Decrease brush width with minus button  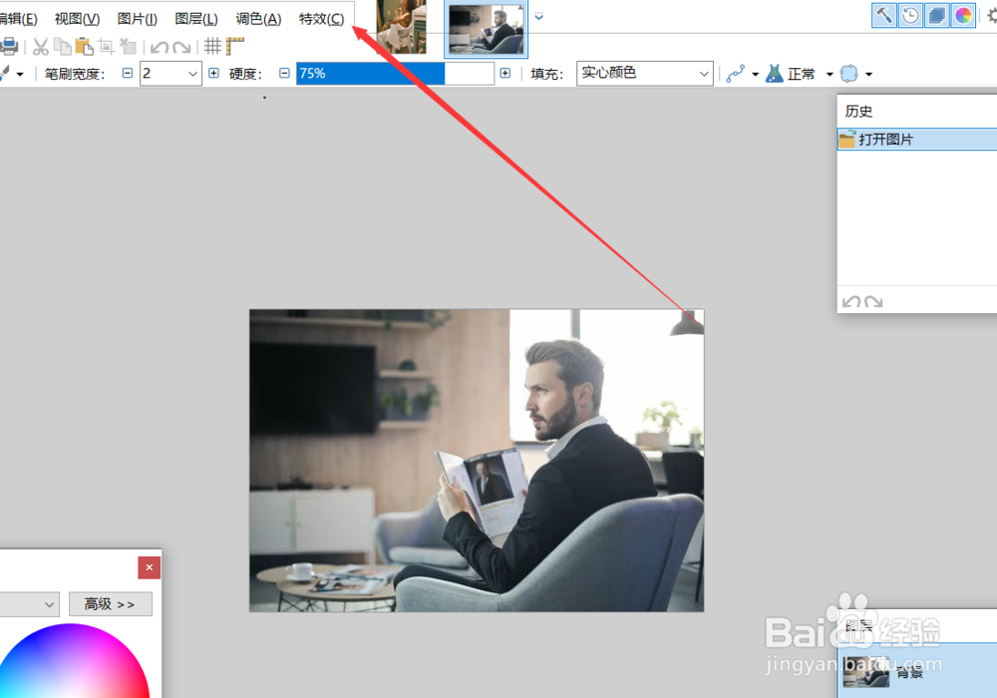click(x=128, y=73)
